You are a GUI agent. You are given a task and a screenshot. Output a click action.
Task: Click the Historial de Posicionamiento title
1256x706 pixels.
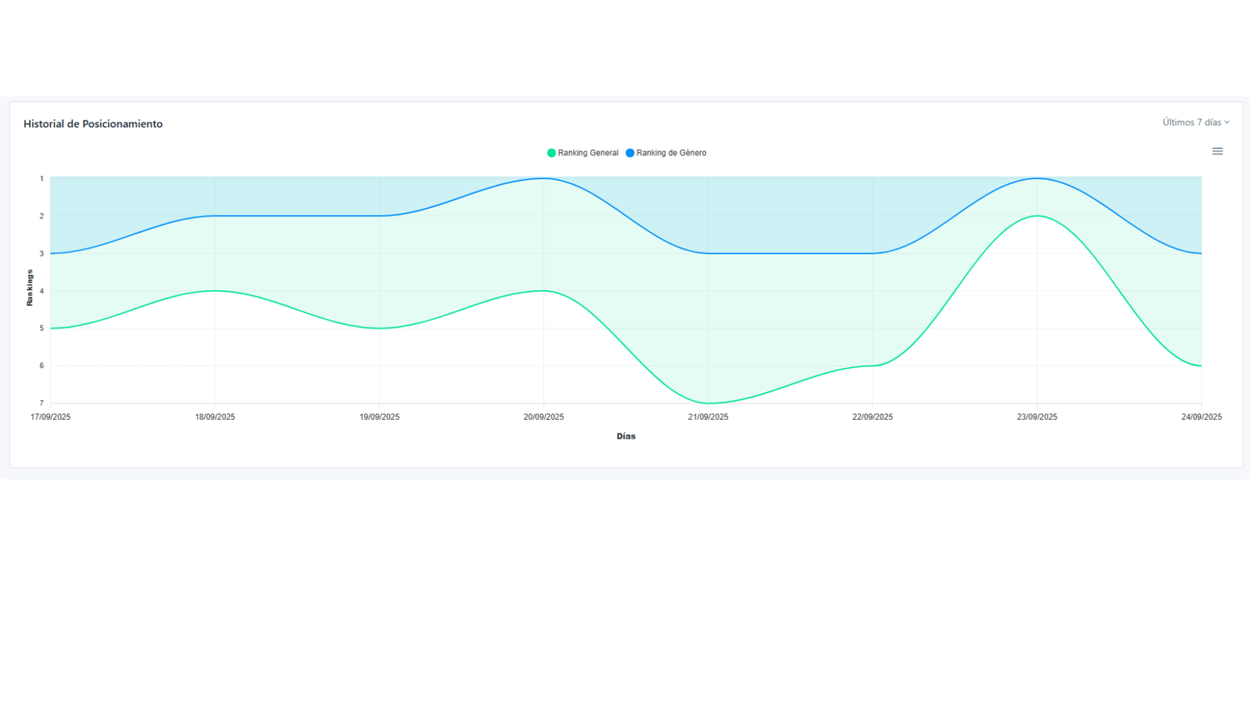point(93,124)
